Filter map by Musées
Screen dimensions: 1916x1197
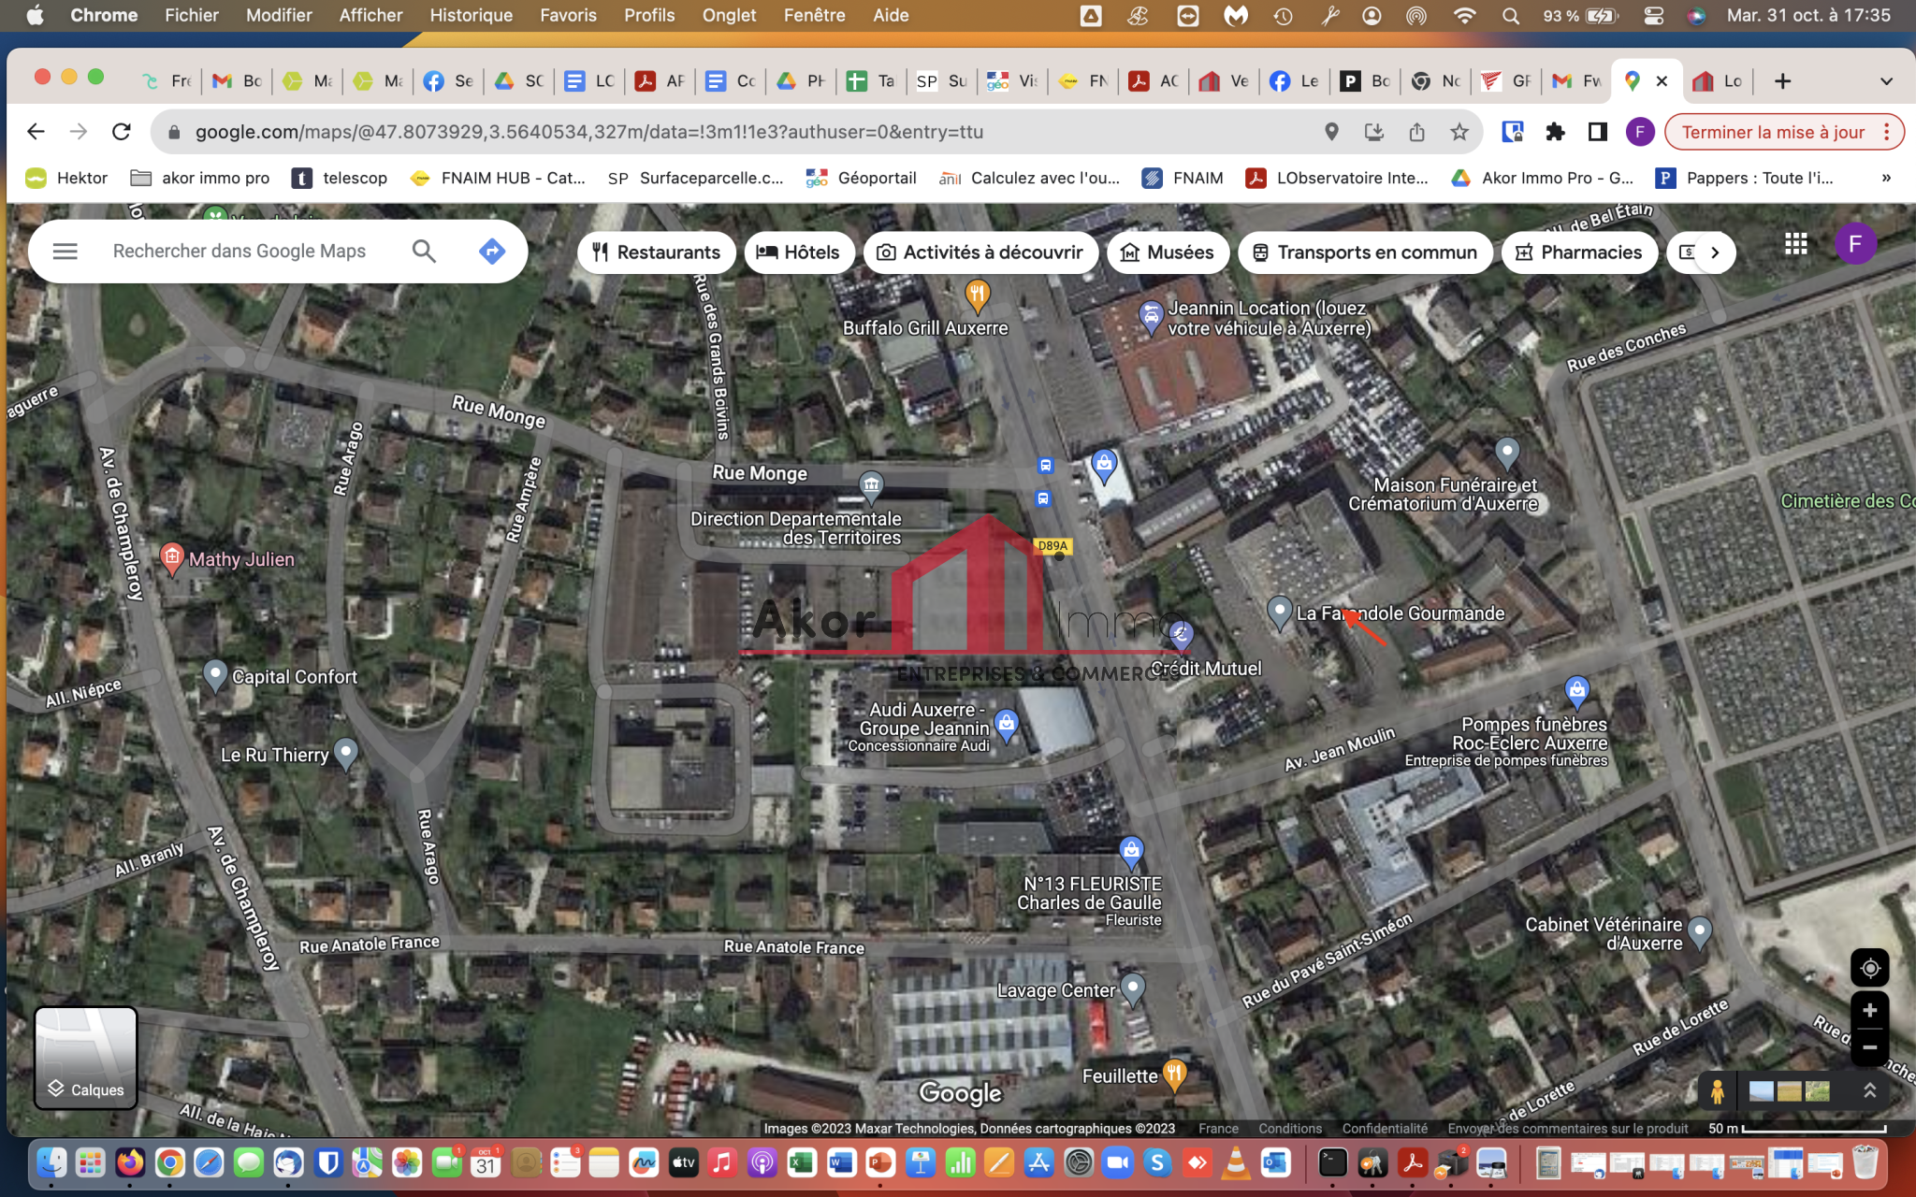pyautogui.click(x=1168, y=252)
